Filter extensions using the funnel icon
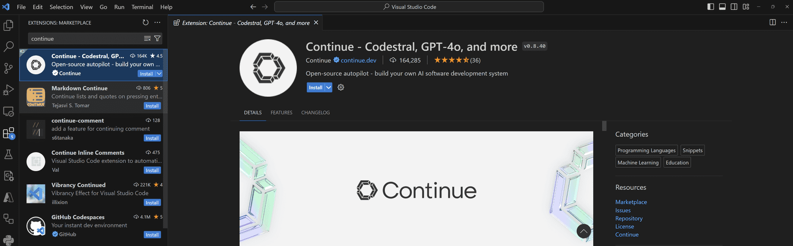Viewport: 793px width, 246px height. pyautogui.click(x=157, y=39)
